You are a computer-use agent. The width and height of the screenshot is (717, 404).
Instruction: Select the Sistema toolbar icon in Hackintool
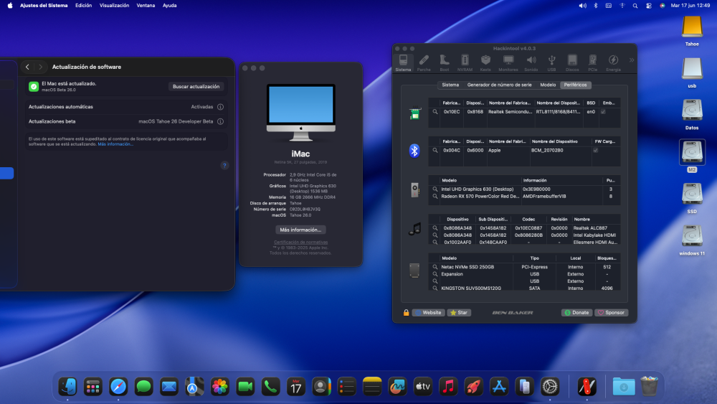tap(403, 63)
